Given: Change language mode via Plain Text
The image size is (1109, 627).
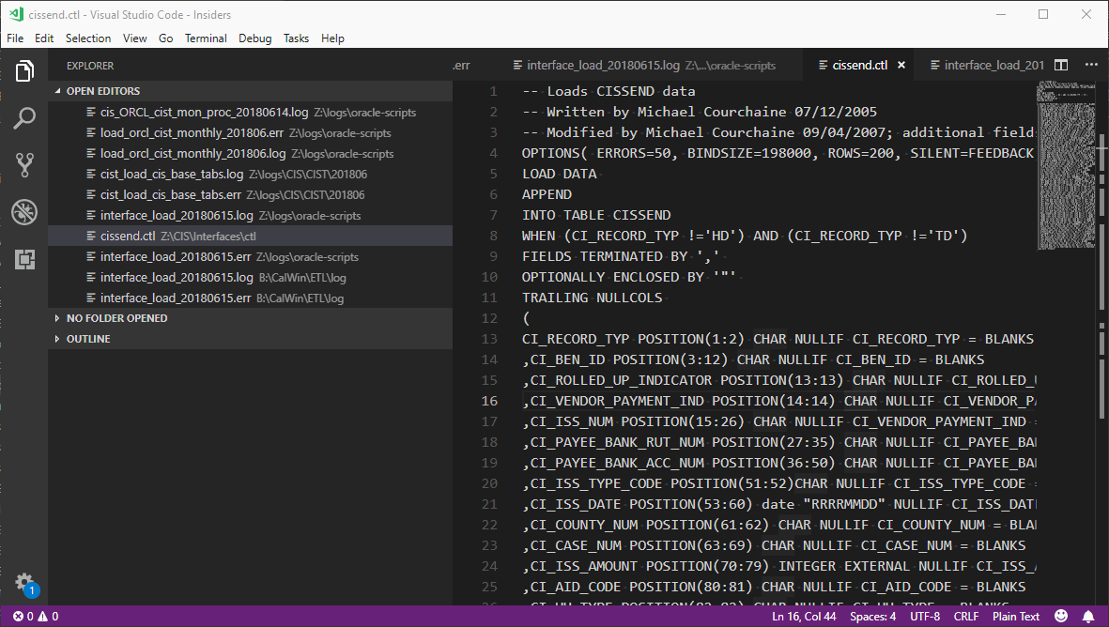Looking at the screenshot, I should click(x=1015, y=617).
